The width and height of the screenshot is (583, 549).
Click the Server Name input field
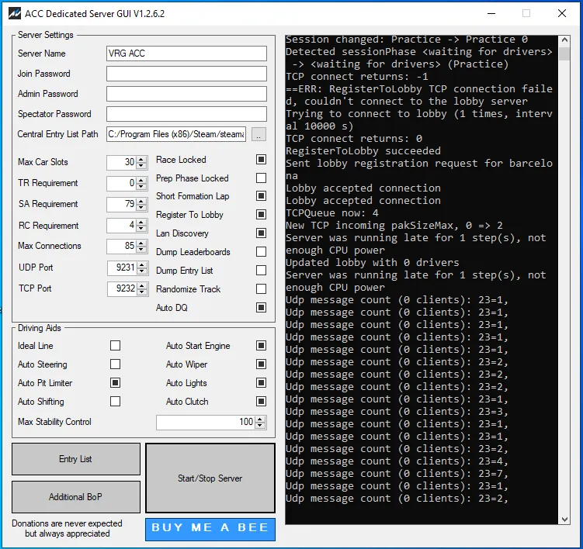pos(186,54)
